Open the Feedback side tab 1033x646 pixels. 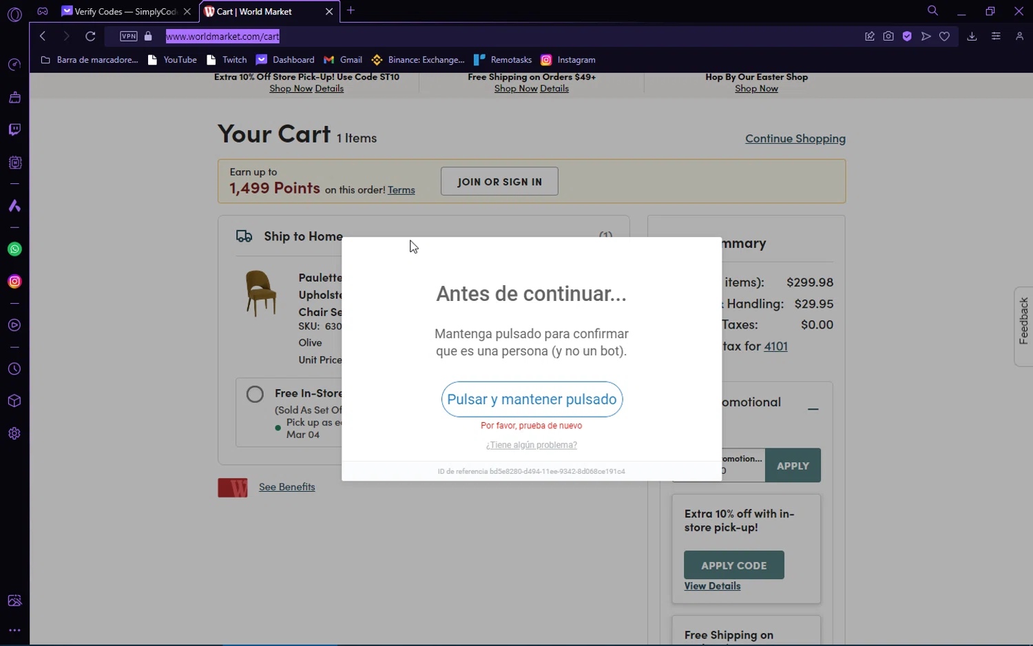click(1023, 326)
